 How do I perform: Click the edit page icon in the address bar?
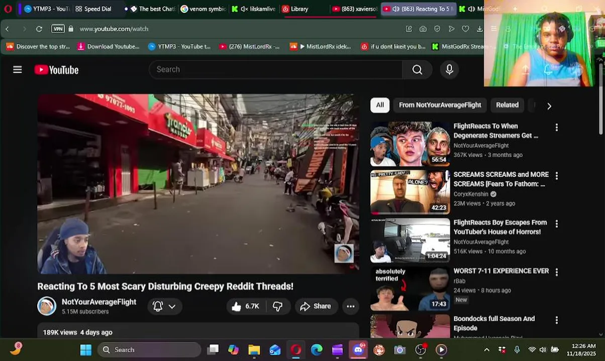tap(409, 29)
